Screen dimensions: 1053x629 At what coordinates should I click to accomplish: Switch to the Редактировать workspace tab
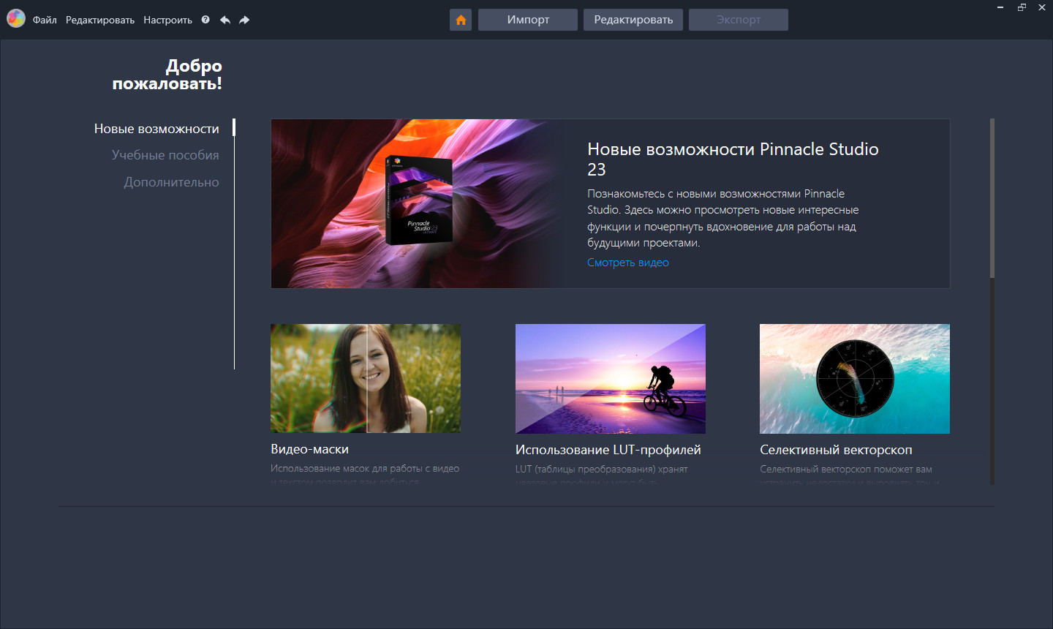(x=633, y=20)
